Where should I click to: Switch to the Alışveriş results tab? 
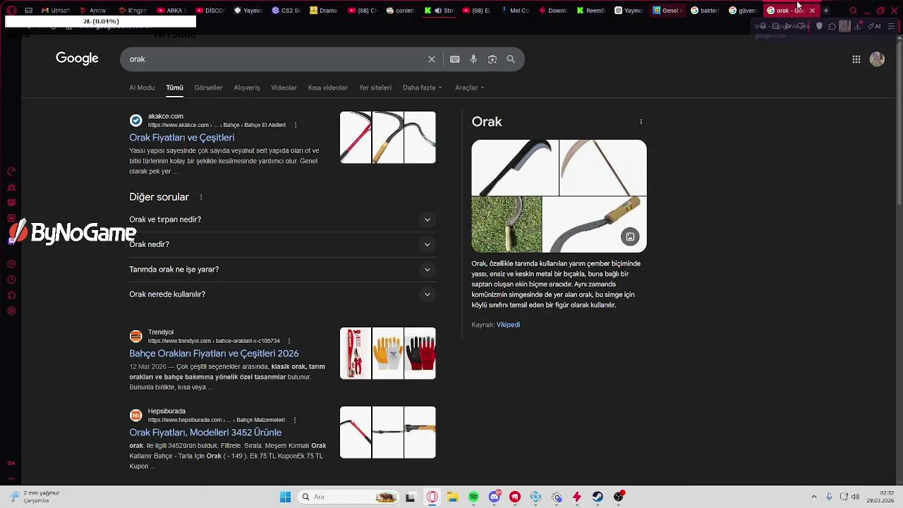pos(247,87)
